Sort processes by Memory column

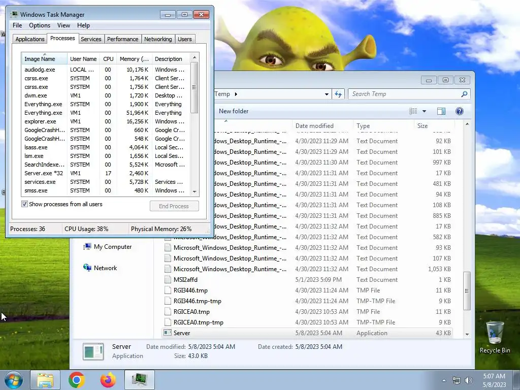tap(134, 59)
